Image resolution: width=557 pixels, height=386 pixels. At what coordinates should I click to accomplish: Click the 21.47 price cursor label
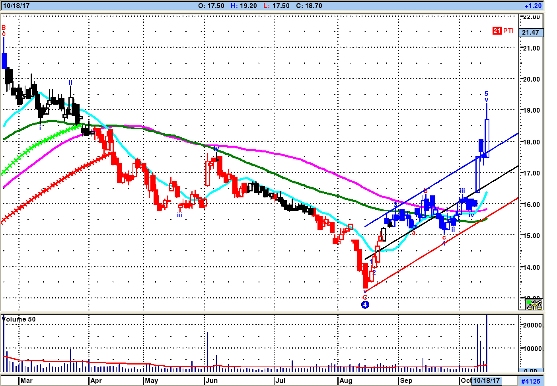coord(531,32)
